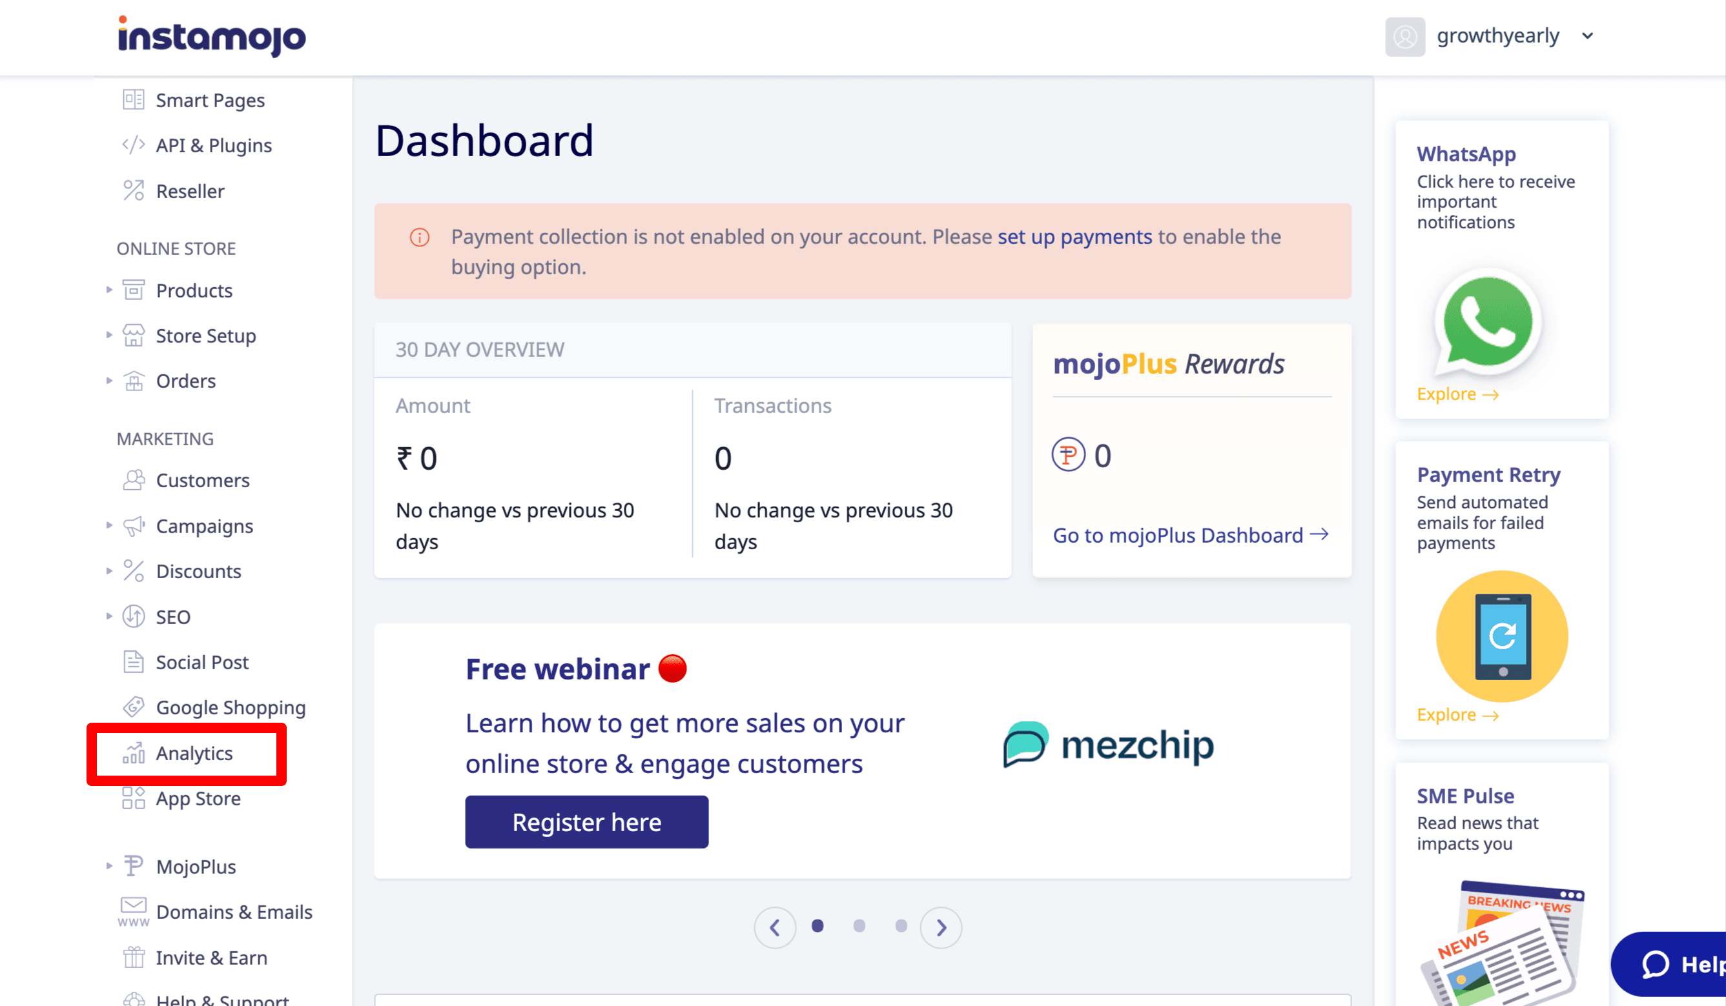Click the API & Plugins code icon
This screenshot has height=1006, width=1726.
134,145
